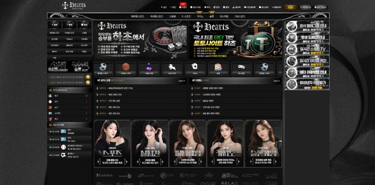The image size is (375, 185).
Task: Open the 실시간 라인업 확인 banner
Action: coord(307,61)
